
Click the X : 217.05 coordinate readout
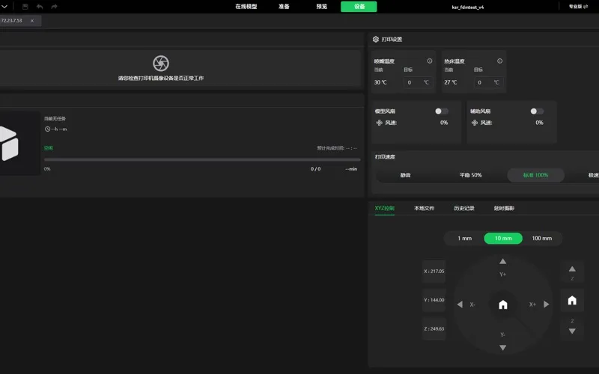coord(434,272)
